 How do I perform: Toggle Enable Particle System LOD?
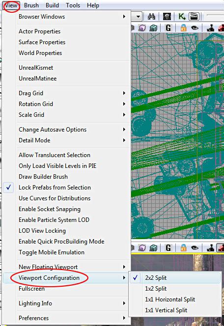point(66,220)
